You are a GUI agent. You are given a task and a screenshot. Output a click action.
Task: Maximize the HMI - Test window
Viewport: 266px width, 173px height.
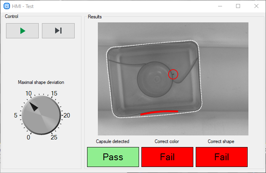point(238,6)
